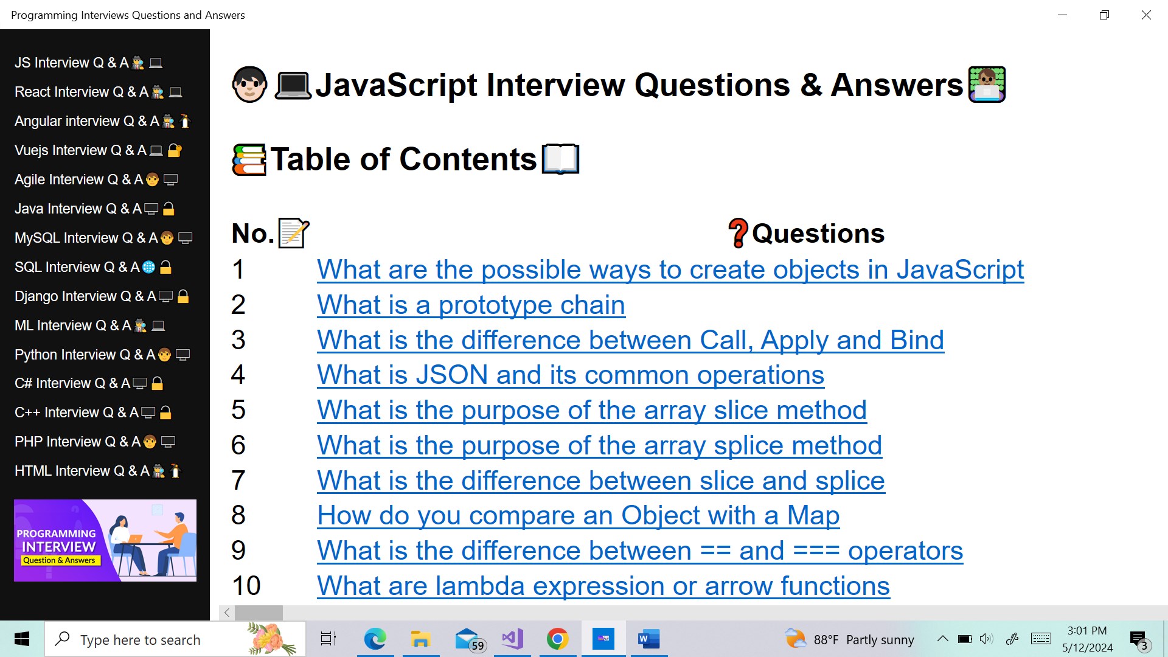Open Microsoft Edge from the taskbar
The image size is (1168, 657).
point(375,639)
